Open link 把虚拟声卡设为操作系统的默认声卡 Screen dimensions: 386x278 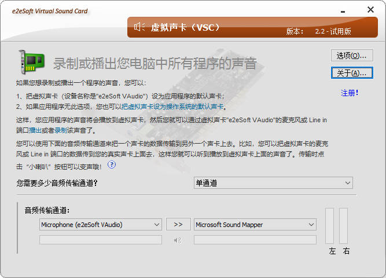[x=172, y=107]
